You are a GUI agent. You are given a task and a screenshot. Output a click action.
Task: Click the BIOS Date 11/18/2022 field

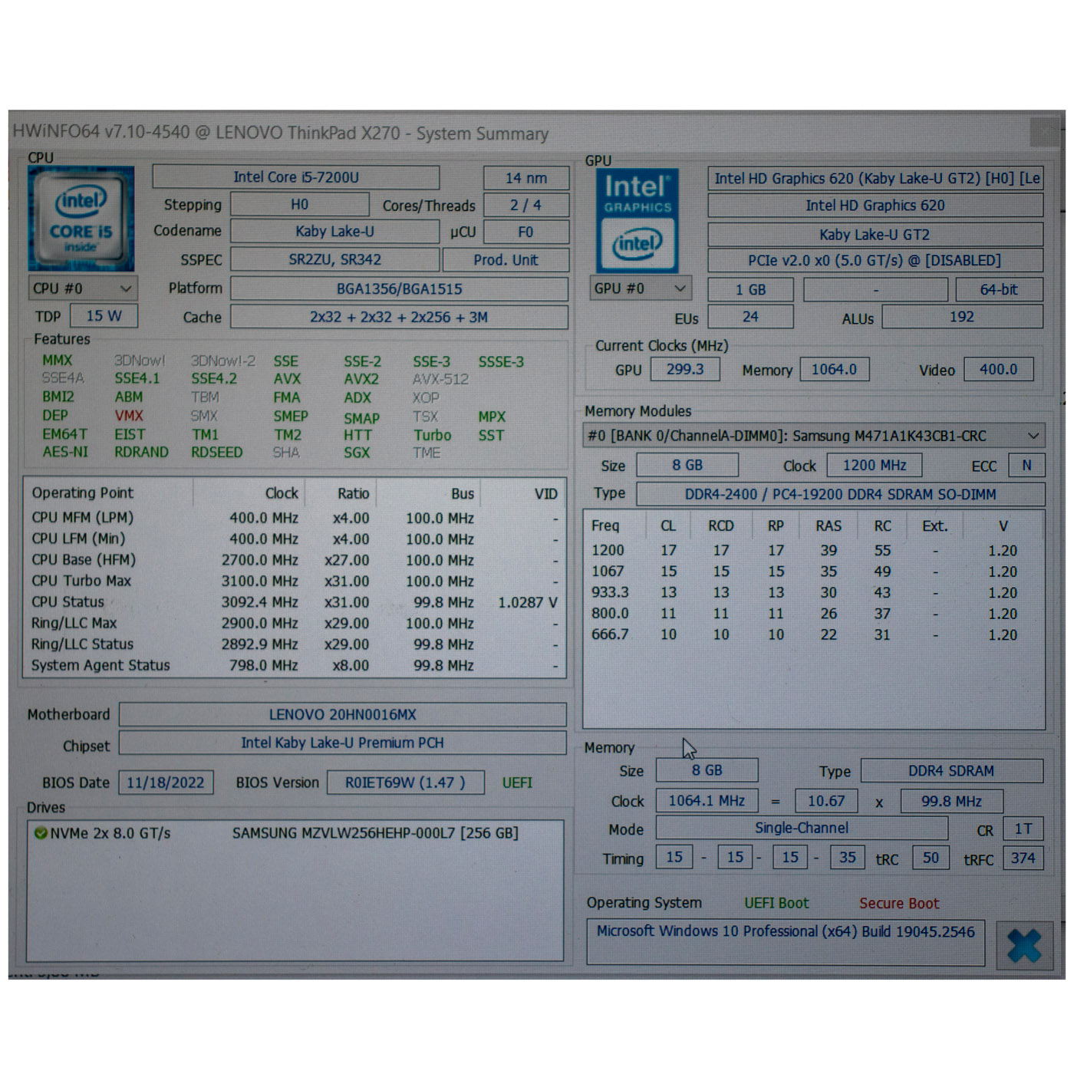pos(166,782)
